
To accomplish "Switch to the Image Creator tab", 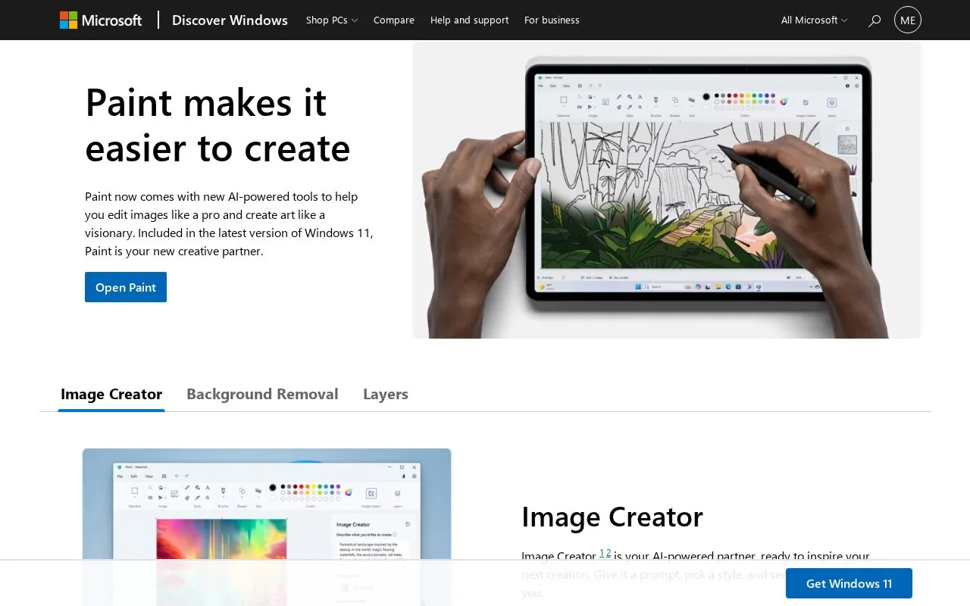I will [x=111, y=394].
